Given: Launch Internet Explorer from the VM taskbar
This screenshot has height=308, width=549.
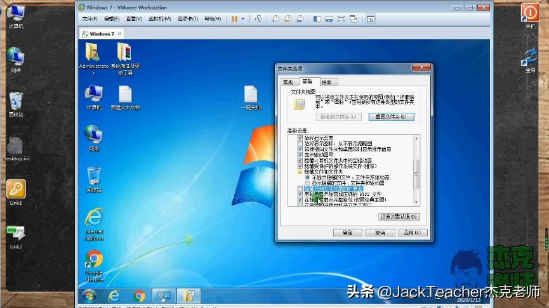Looking at the screenshot, I should point(114,296).
